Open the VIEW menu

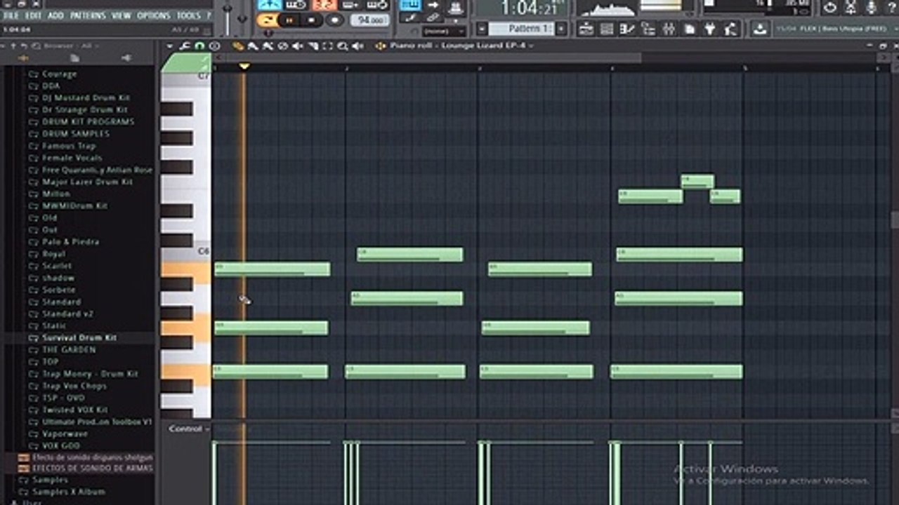(x=122, y=15)
